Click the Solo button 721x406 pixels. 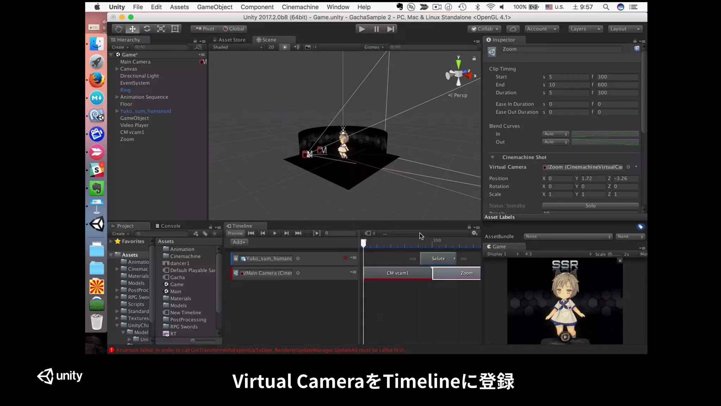click(x=590, y=206)
